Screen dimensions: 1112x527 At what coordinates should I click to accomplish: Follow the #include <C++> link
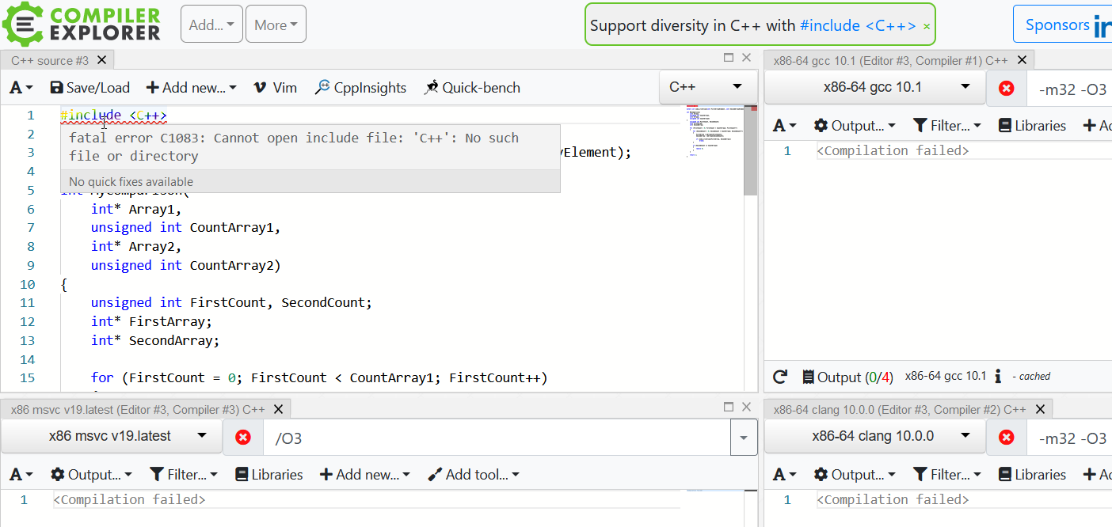858,25
